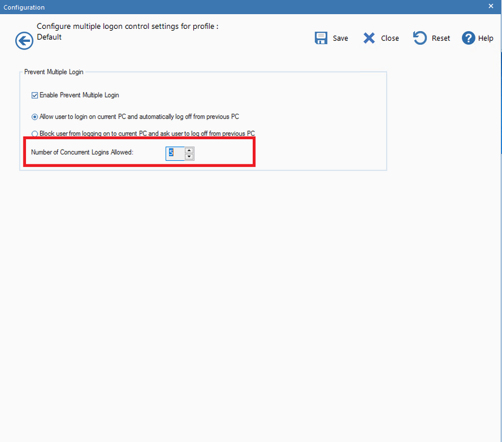This screenshot has width=502, height=442.
Task: Click the floppy disk Save icon
Action: click(321, 38)
